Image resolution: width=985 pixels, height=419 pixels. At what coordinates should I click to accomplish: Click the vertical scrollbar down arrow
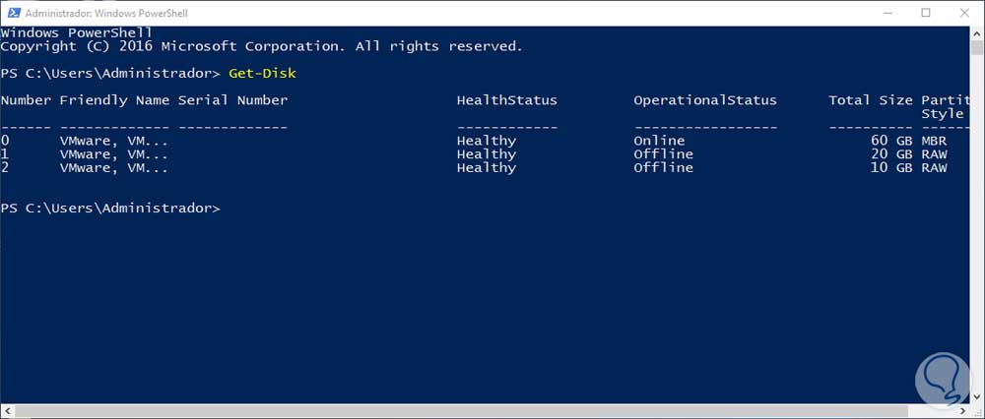[976, 396]
